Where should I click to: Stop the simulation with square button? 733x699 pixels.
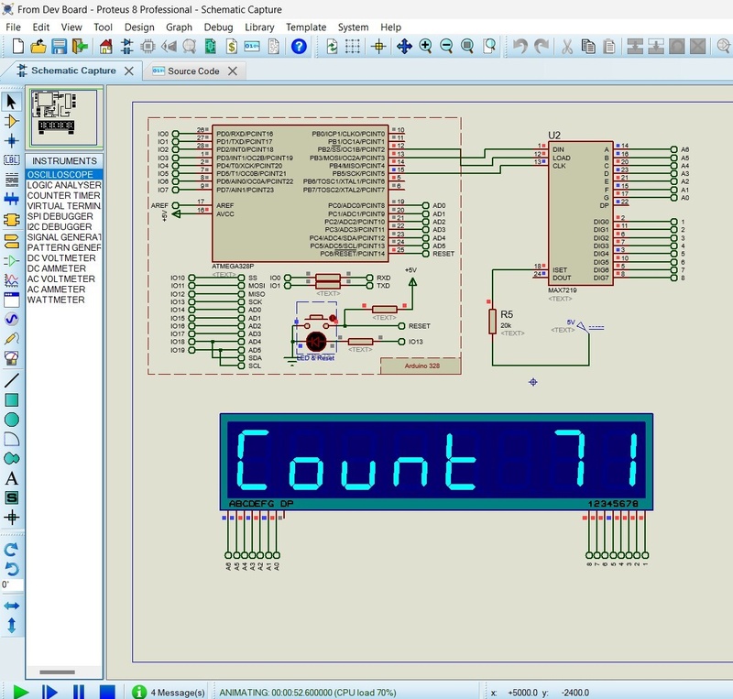point(107,692)
